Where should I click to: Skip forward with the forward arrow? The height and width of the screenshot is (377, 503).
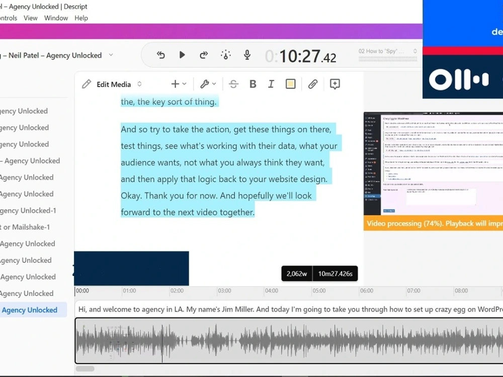click(x=204, y=55)
